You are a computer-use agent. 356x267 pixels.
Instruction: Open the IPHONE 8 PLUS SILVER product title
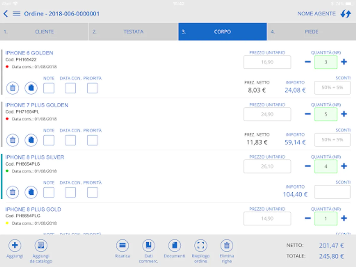[35, 157]
